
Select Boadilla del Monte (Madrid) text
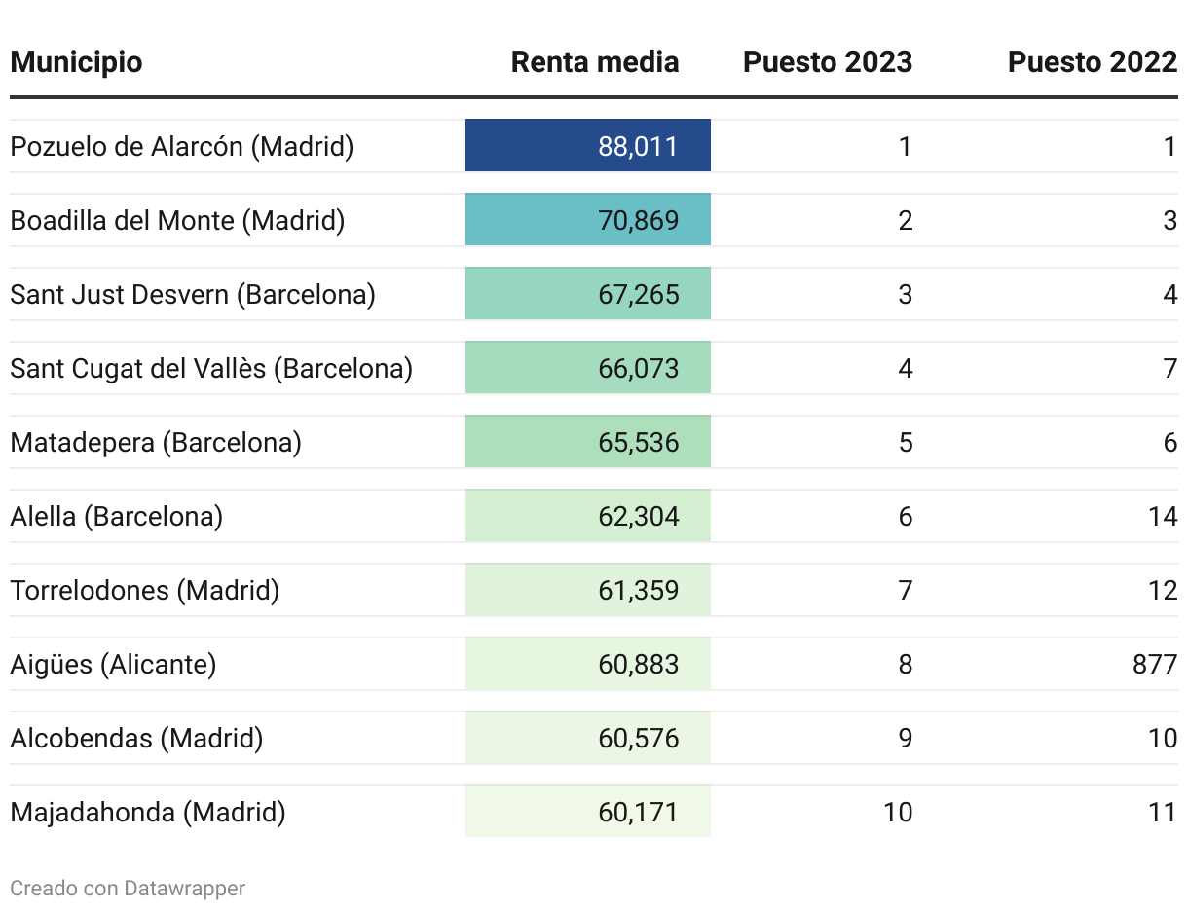(177, 220)
